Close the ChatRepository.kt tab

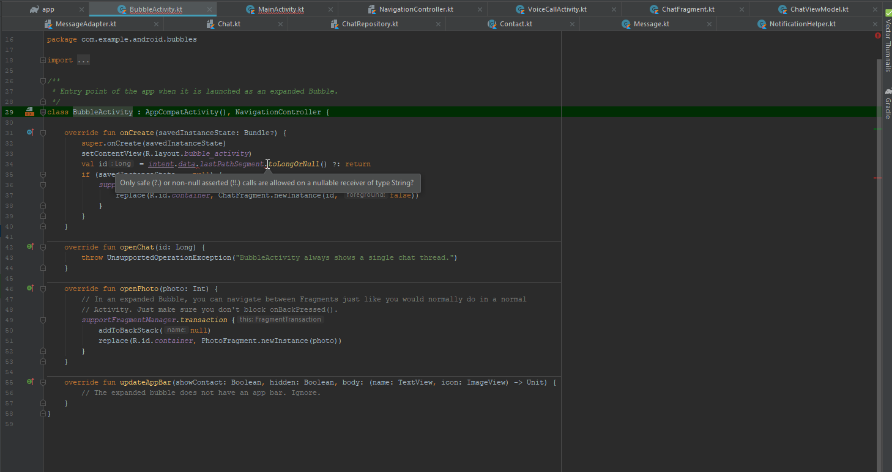[439, 24]
